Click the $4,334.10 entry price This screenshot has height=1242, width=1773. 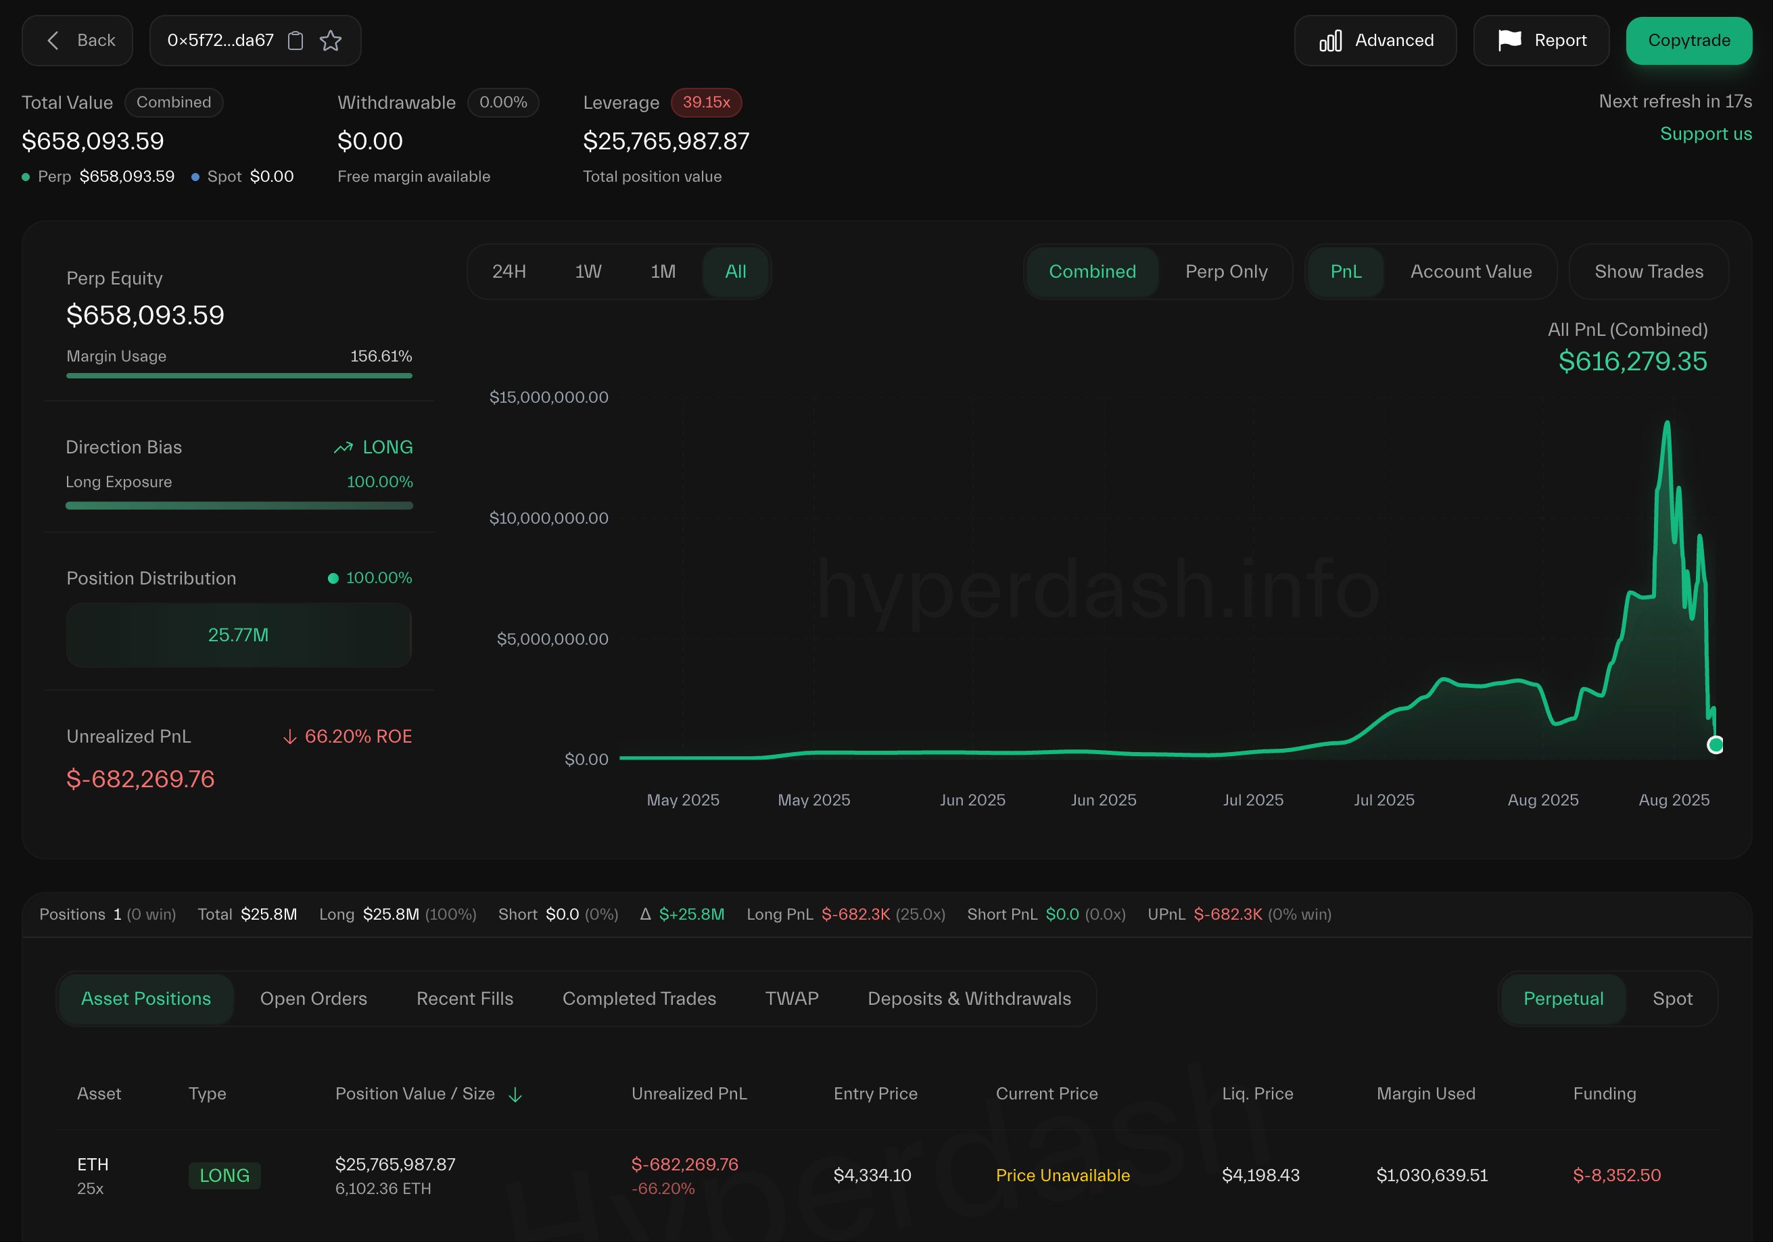point(872,1176)
